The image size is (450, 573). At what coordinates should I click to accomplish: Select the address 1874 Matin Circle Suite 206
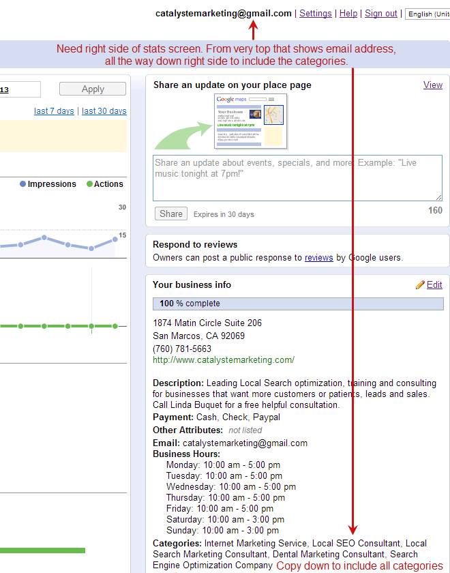coord(207,323)
